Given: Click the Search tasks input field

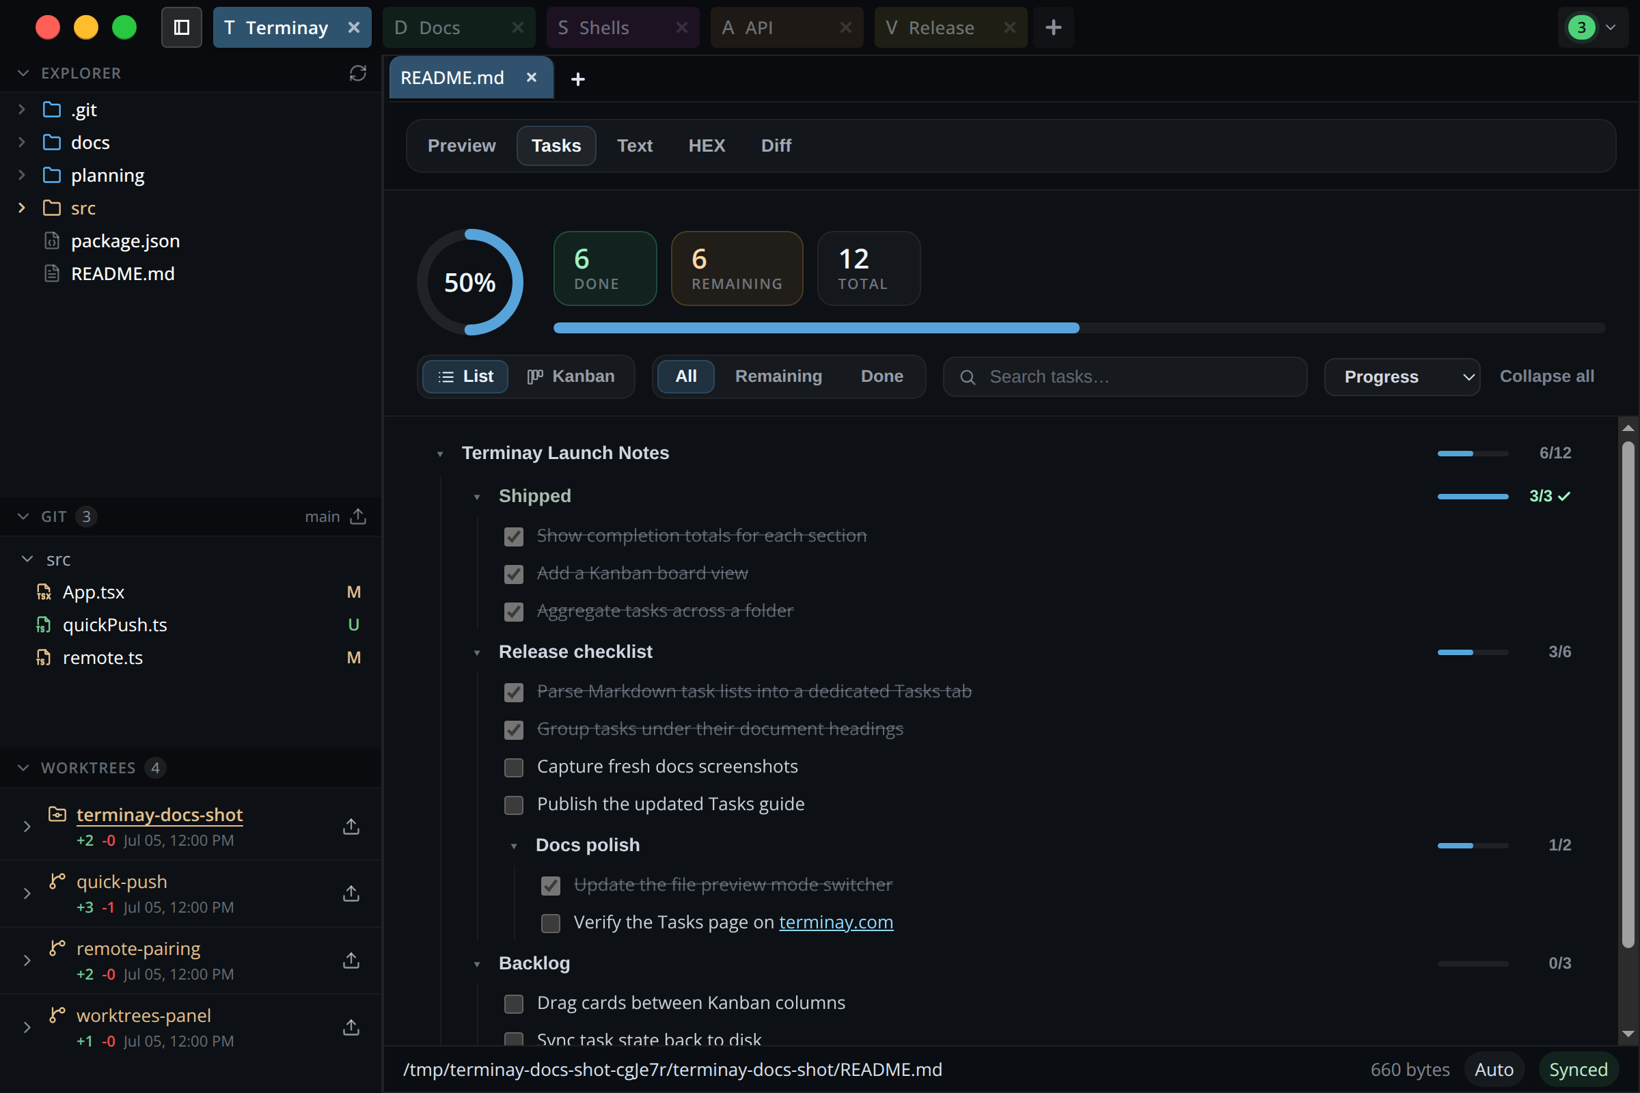Looking at the screenshot, I should click(1125, 377).
